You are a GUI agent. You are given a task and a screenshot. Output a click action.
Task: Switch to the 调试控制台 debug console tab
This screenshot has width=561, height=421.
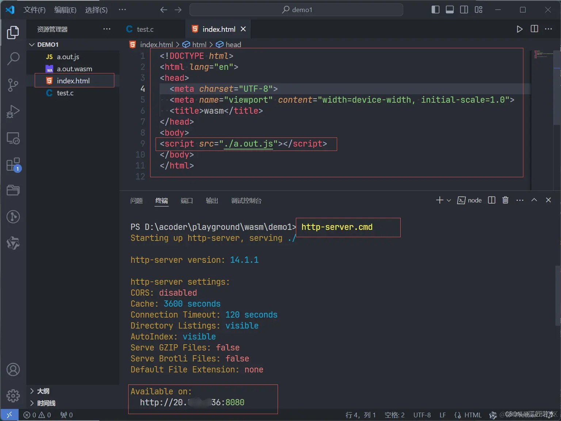246,201
